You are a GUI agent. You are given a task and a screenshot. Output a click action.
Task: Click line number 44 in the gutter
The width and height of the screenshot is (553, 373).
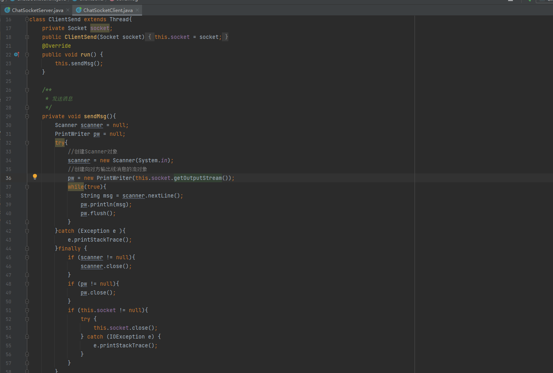(8, 248)
